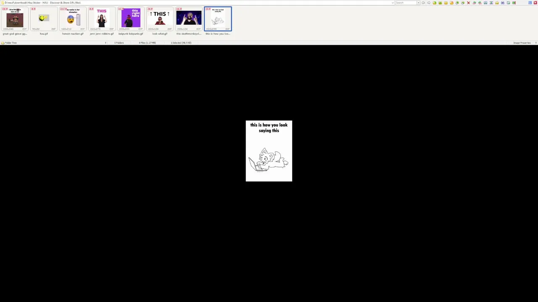Open the Search box dropdown arrow
Viewport: 538px width, 302px height.
418,3
